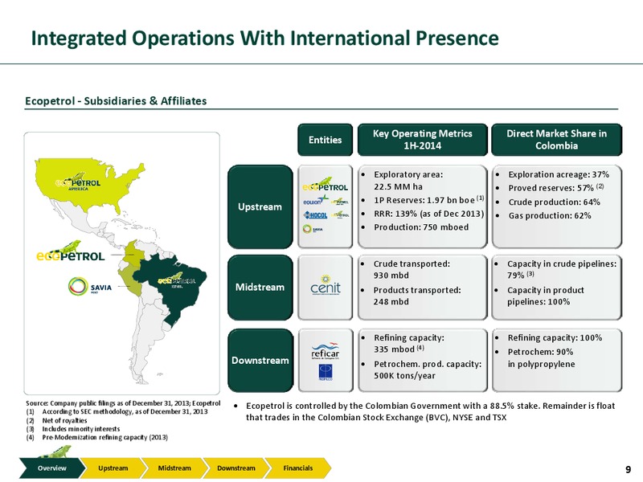The image size is (643, 482).
Task: Click the text Refining capacity: 335 mbod
Action: click(x=409, y=344)
